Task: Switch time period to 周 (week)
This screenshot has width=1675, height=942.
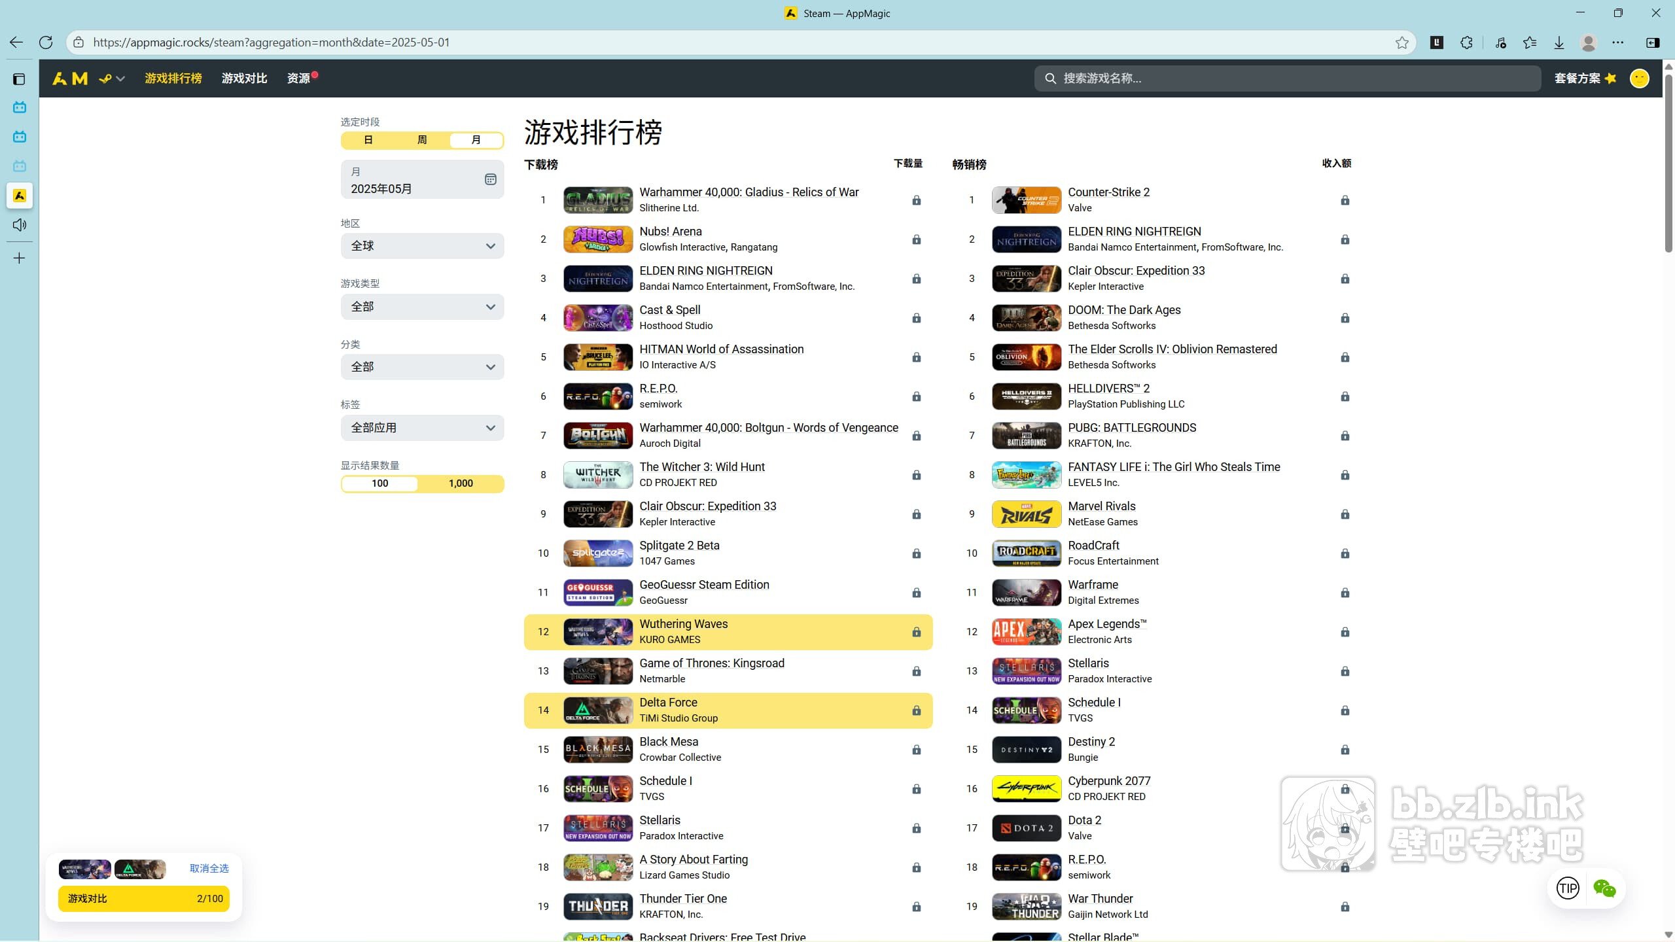Action: [422, 140]
